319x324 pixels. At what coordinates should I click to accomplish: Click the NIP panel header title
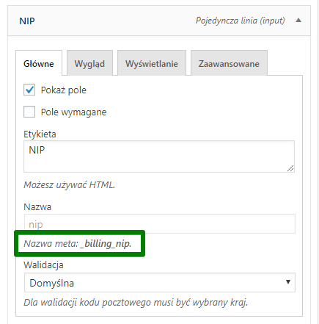[x=27, y=21]
